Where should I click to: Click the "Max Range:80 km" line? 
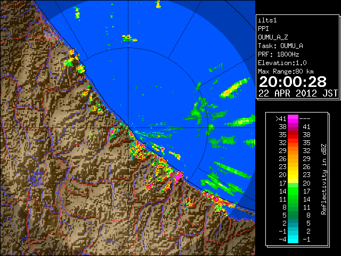[286, 71]
